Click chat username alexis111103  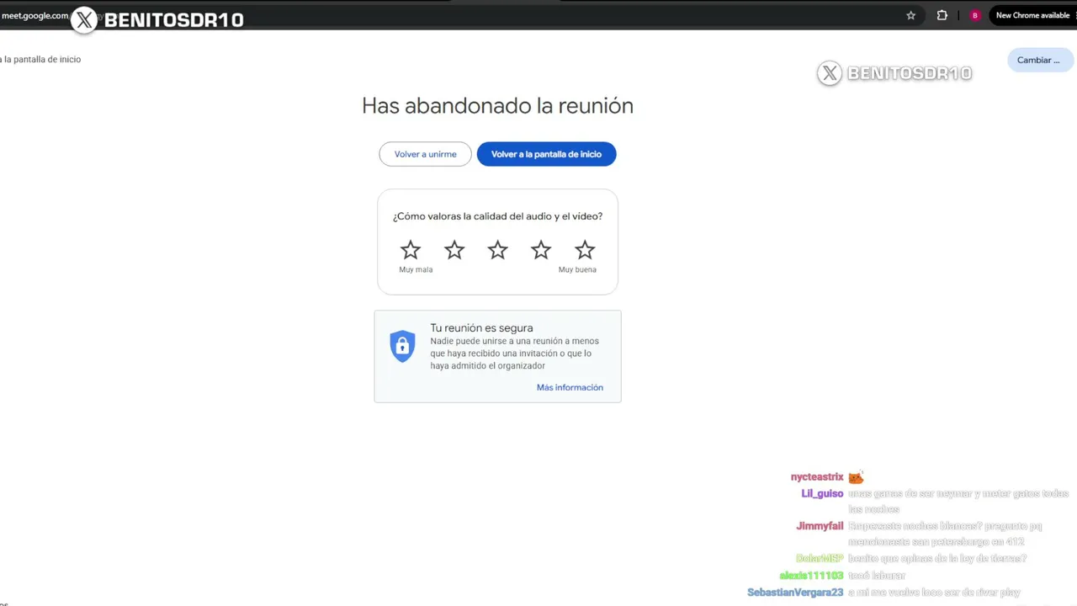pos(811,576)
